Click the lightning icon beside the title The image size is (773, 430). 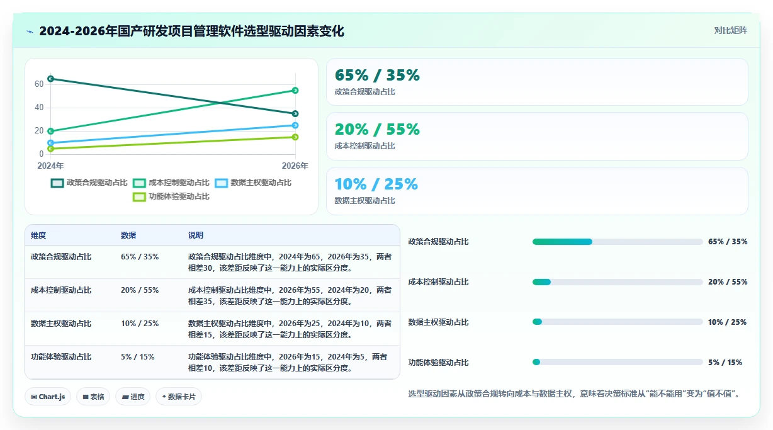click(30, 31)
